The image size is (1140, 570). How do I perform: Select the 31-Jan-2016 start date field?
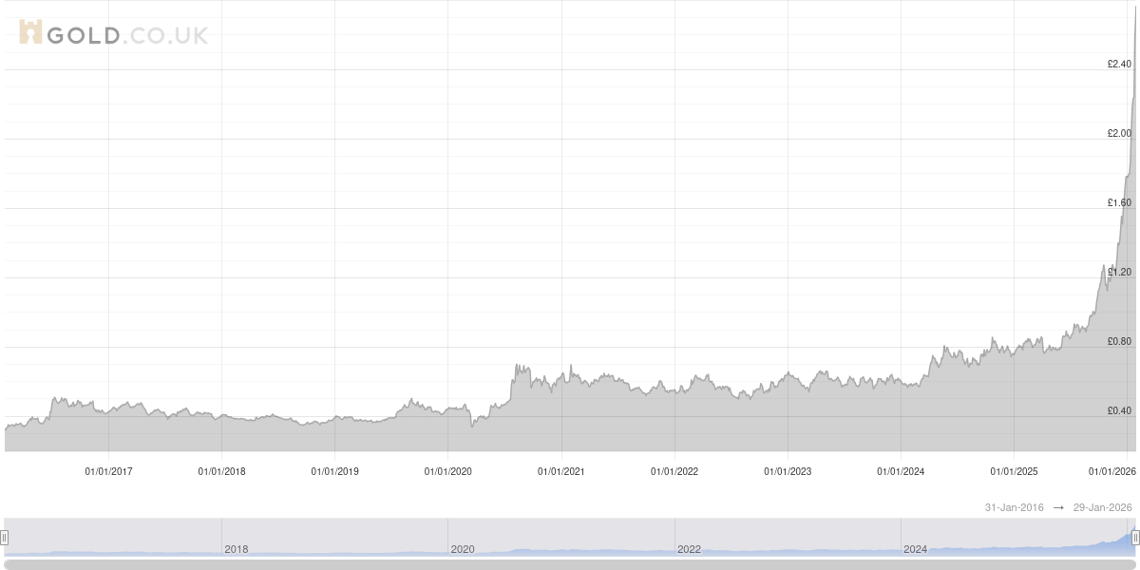1014,508
